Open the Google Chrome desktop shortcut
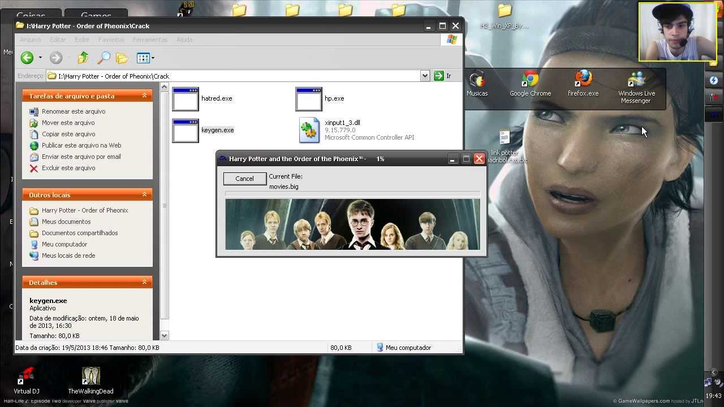This screenshot has width=724, height=407. coord(530,84)
